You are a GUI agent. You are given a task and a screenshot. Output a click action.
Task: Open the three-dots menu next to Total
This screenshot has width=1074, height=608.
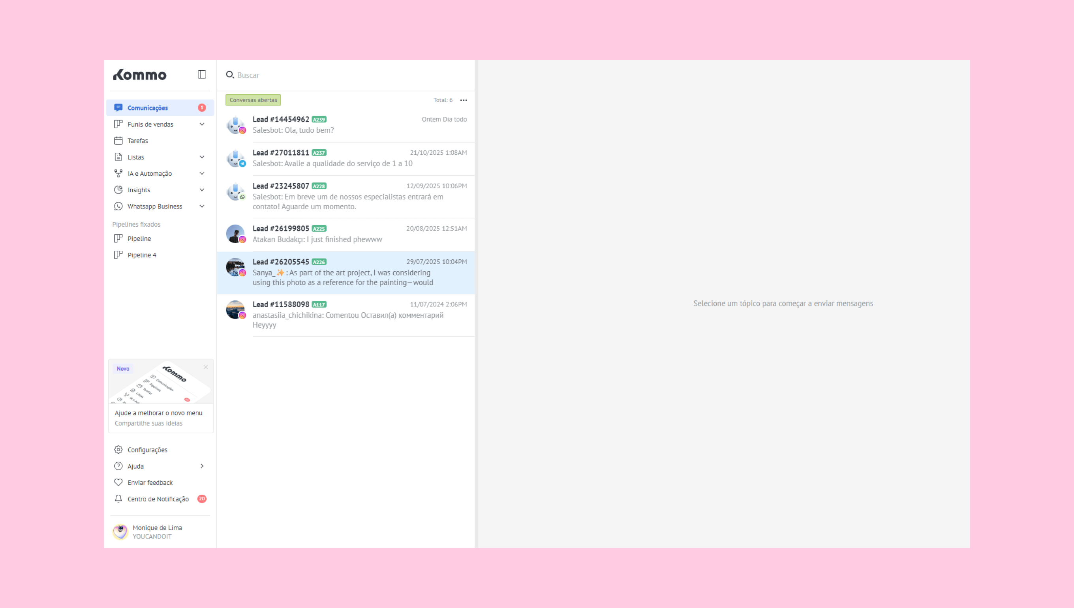[x=464, y=100]
